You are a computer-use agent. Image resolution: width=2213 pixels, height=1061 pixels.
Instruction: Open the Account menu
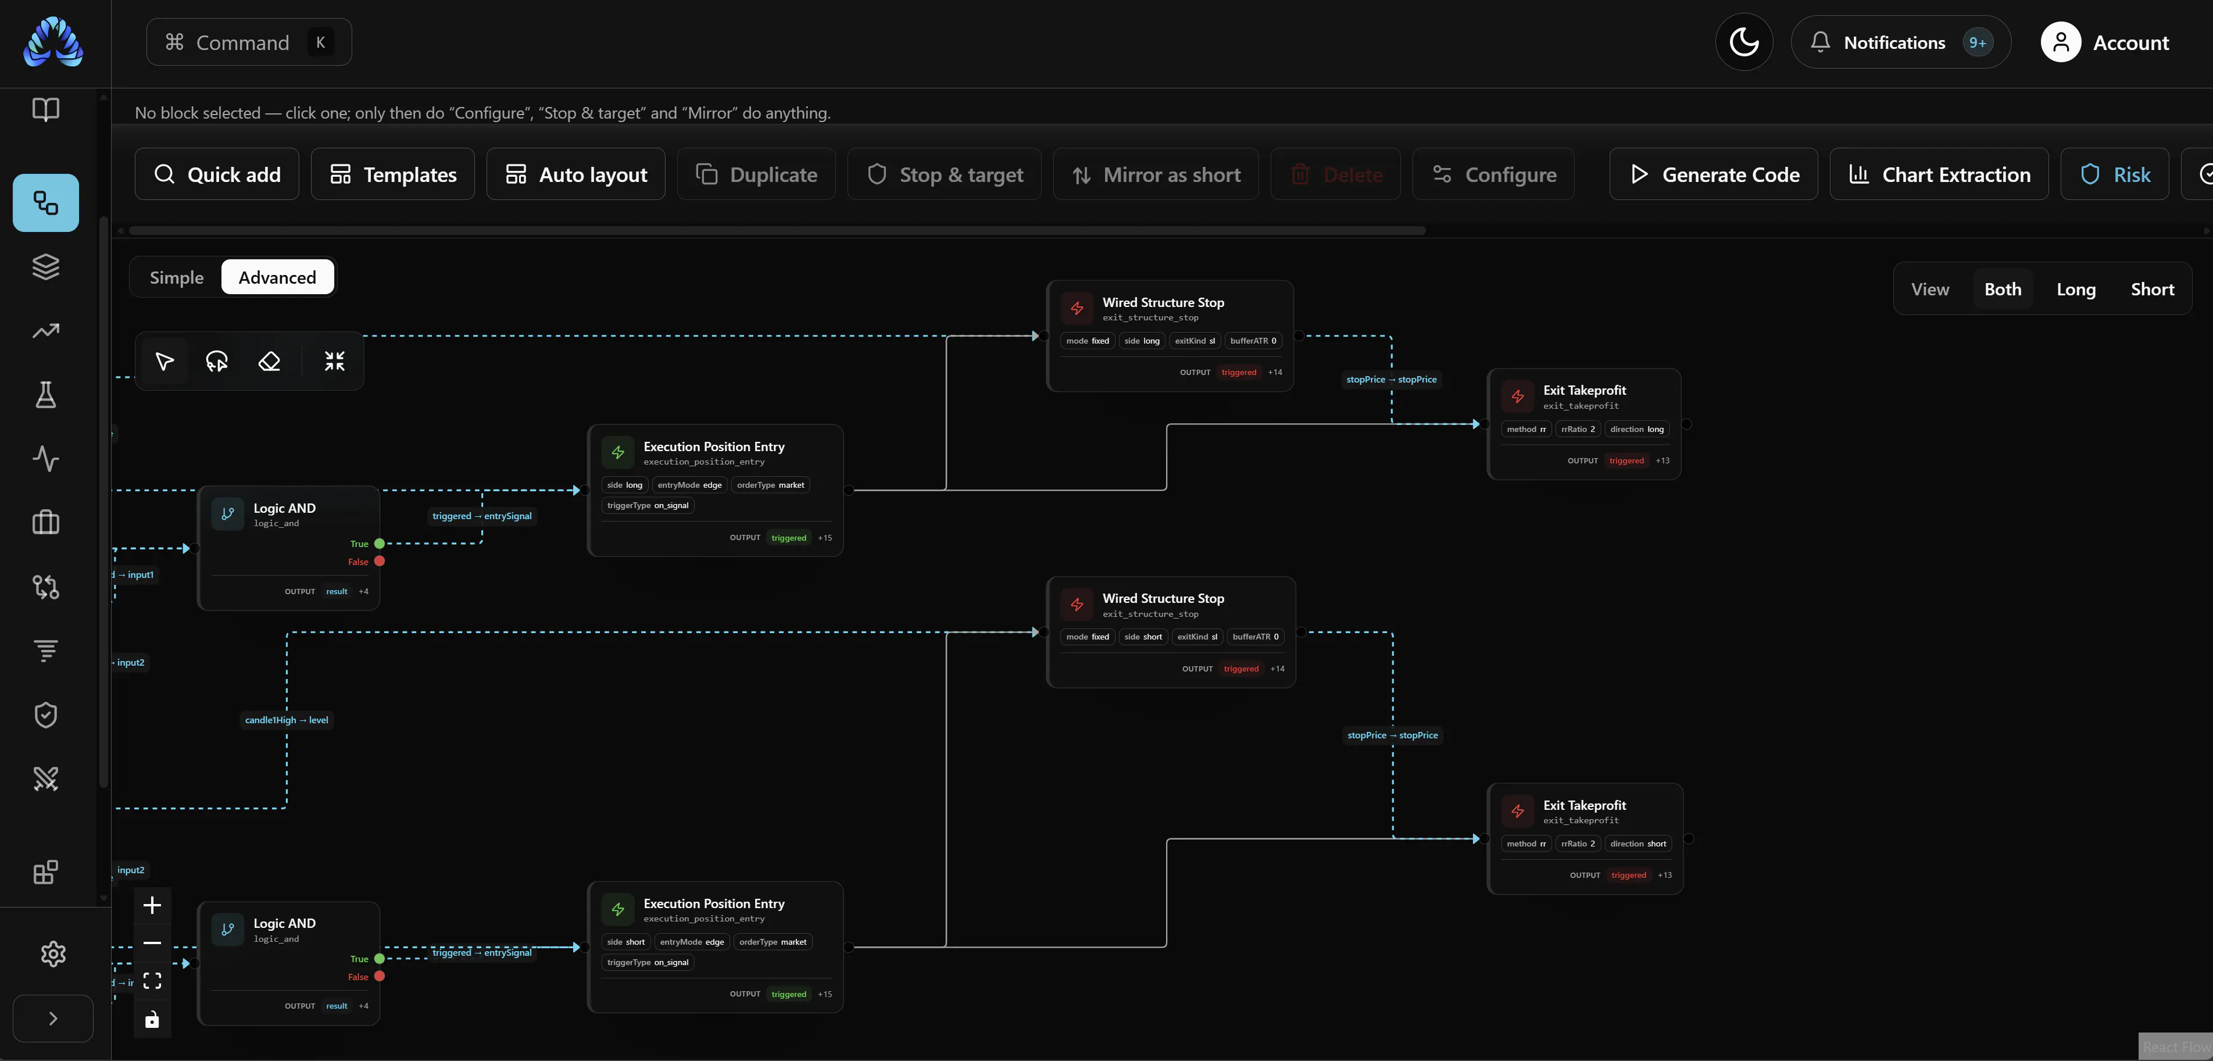(x=2105, y=42)
